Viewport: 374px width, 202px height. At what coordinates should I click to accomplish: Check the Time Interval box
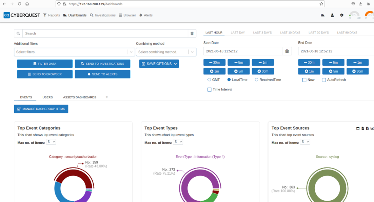210,89
